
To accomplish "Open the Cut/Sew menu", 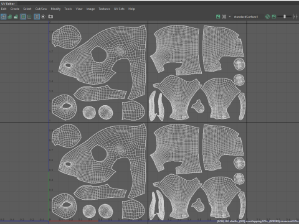I will click(41, 9).
